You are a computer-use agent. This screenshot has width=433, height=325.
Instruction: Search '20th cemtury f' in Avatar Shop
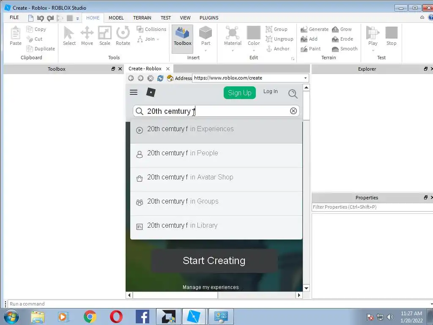tap(216, 179)
